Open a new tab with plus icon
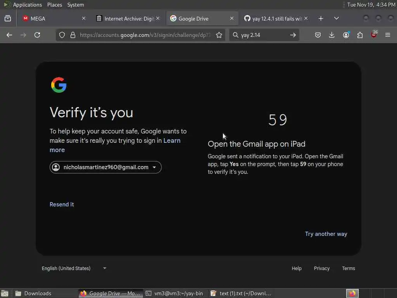Image resolution: width=397 pixels, height=298 pixels. [x=321, y=19]
